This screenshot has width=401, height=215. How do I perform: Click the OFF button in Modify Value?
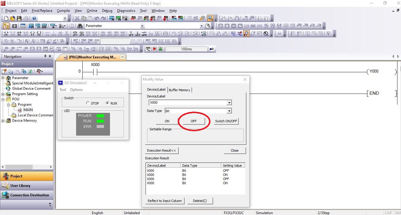tap(194, 121)
